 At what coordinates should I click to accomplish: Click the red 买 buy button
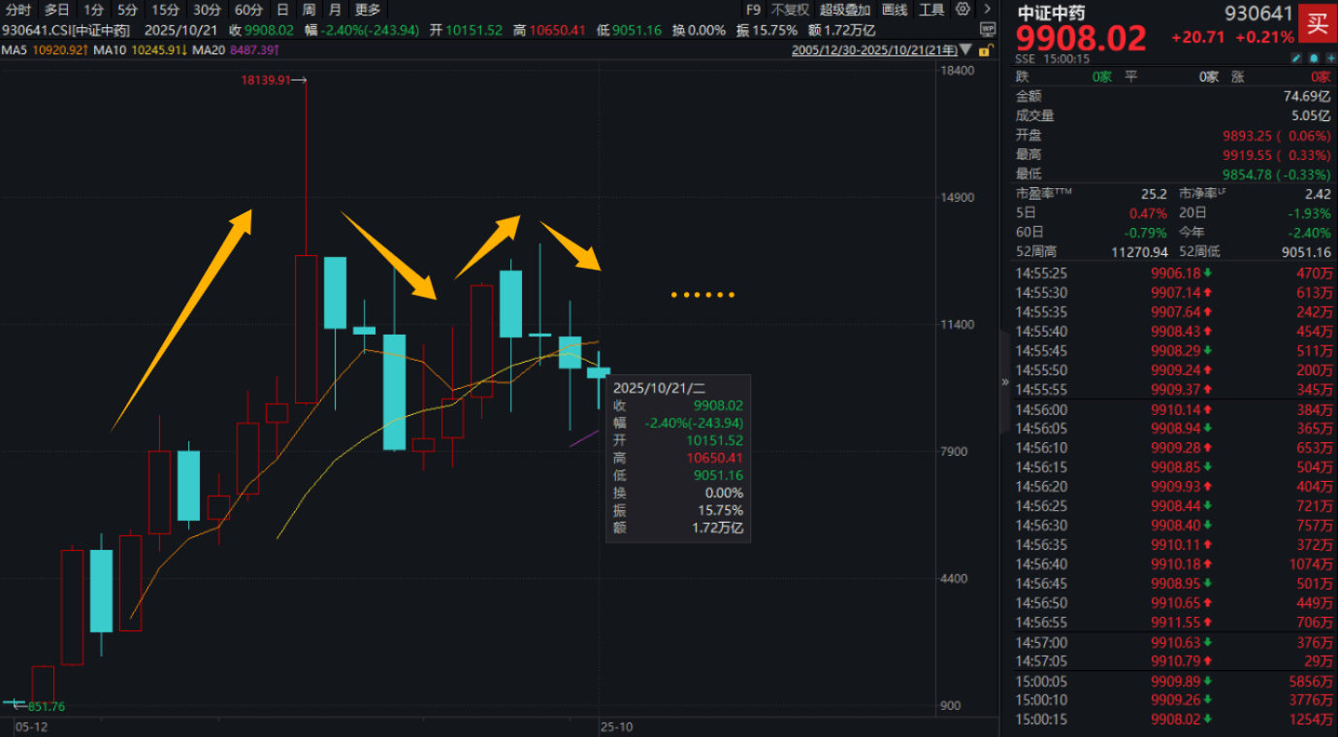(1317, 20)
